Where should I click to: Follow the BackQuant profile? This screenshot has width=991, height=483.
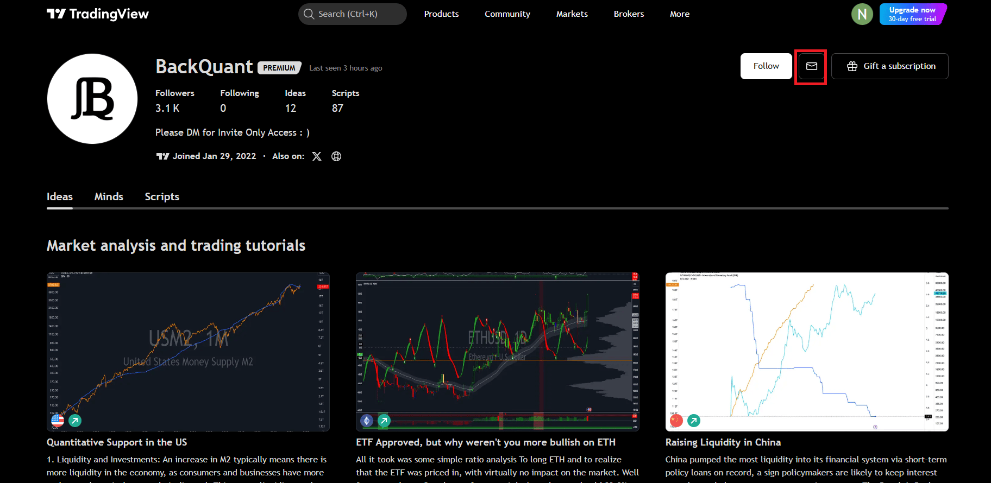pyautogui.click(x=766, y=66)
